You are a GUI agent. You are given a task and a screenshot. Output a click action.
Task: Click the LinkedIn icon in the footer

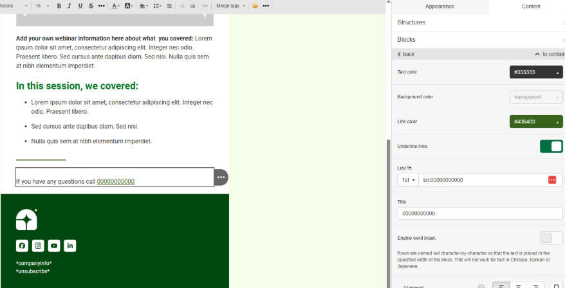pos(70,246)
